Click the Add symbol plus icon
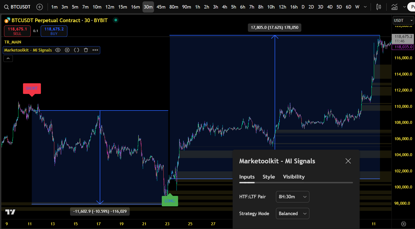The height and width of the screenshot is (229, 415). [x=40, y=7]
